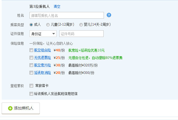Screen dimensions: 178x120
Task: Choose the 婴儿(14天-2周岁) option
Action: (x=81, y=25)
